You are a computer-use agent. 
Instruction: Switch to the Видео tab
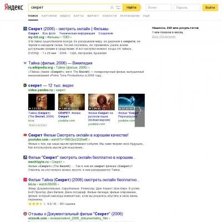(x=65, y=16)
